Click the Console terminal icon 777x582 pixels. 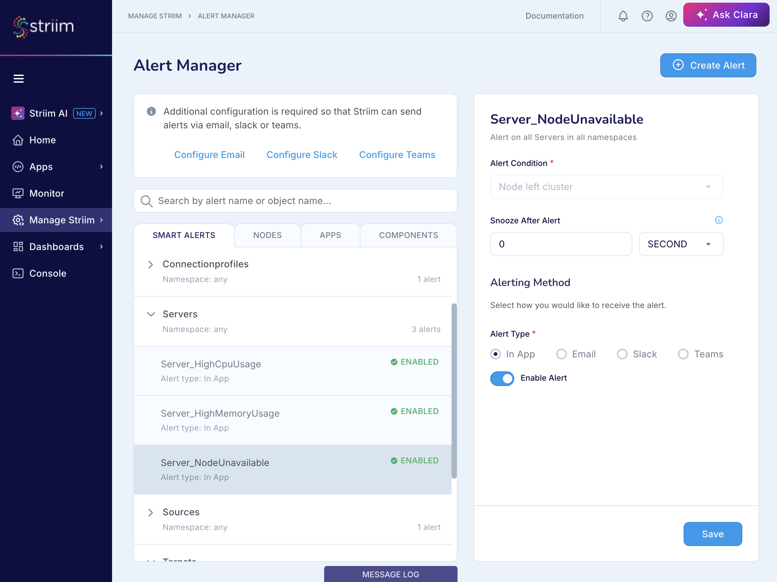[x=18, y=273]
